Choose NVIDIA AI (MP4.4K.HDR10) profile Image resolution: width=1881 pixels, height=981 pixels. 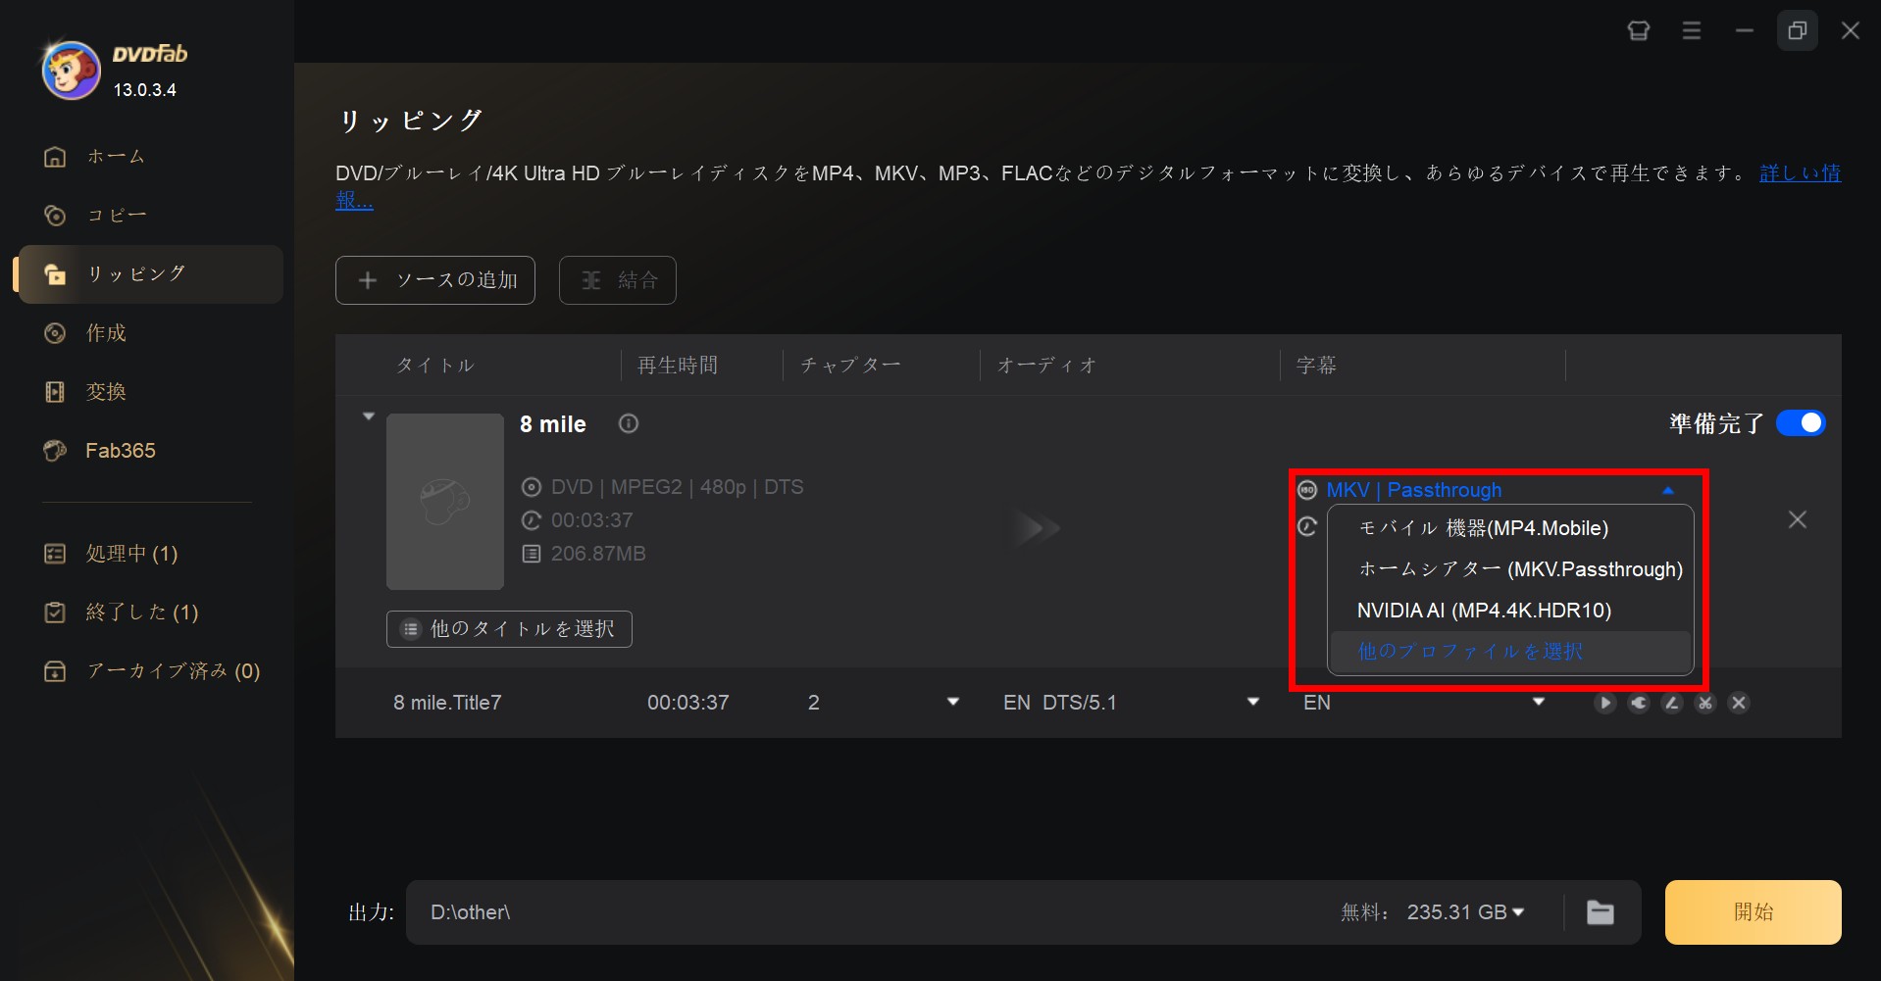pos(1510,611)
